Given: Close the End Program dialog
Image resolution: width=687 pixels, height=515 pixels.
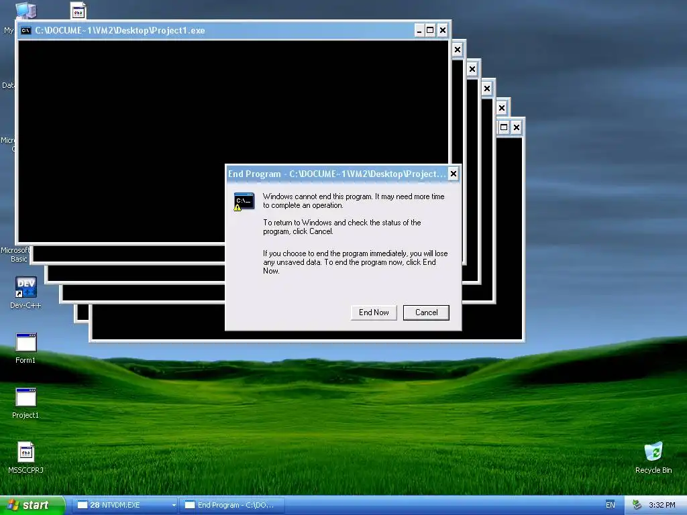Looking at the screenshot, I should (454, 174).
